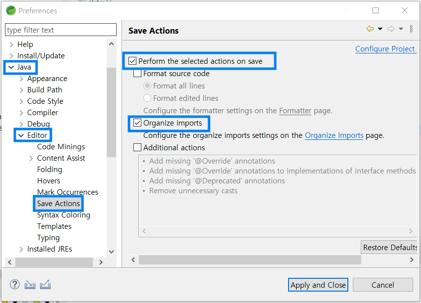Open the Organize Imports link
421x303 pixels.
334,135
